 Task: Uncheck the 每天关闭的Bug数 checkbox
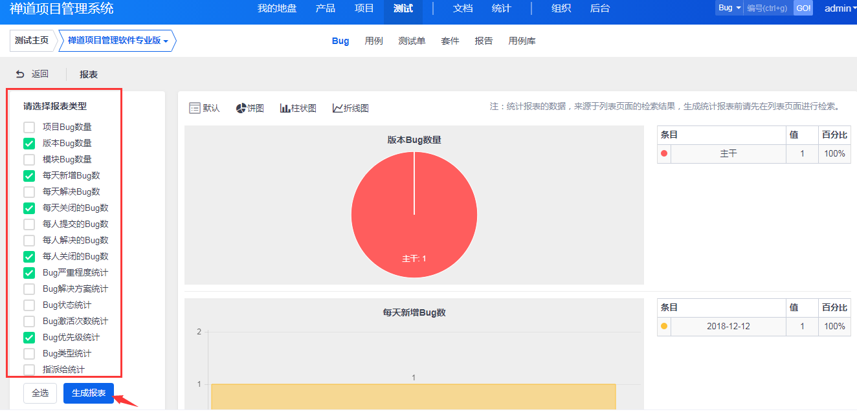click(29, 208)
